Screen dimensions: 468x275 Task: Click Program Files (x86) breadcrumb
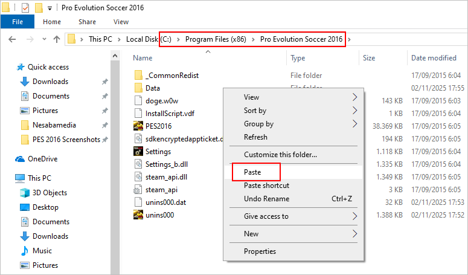tap(216, 39)
